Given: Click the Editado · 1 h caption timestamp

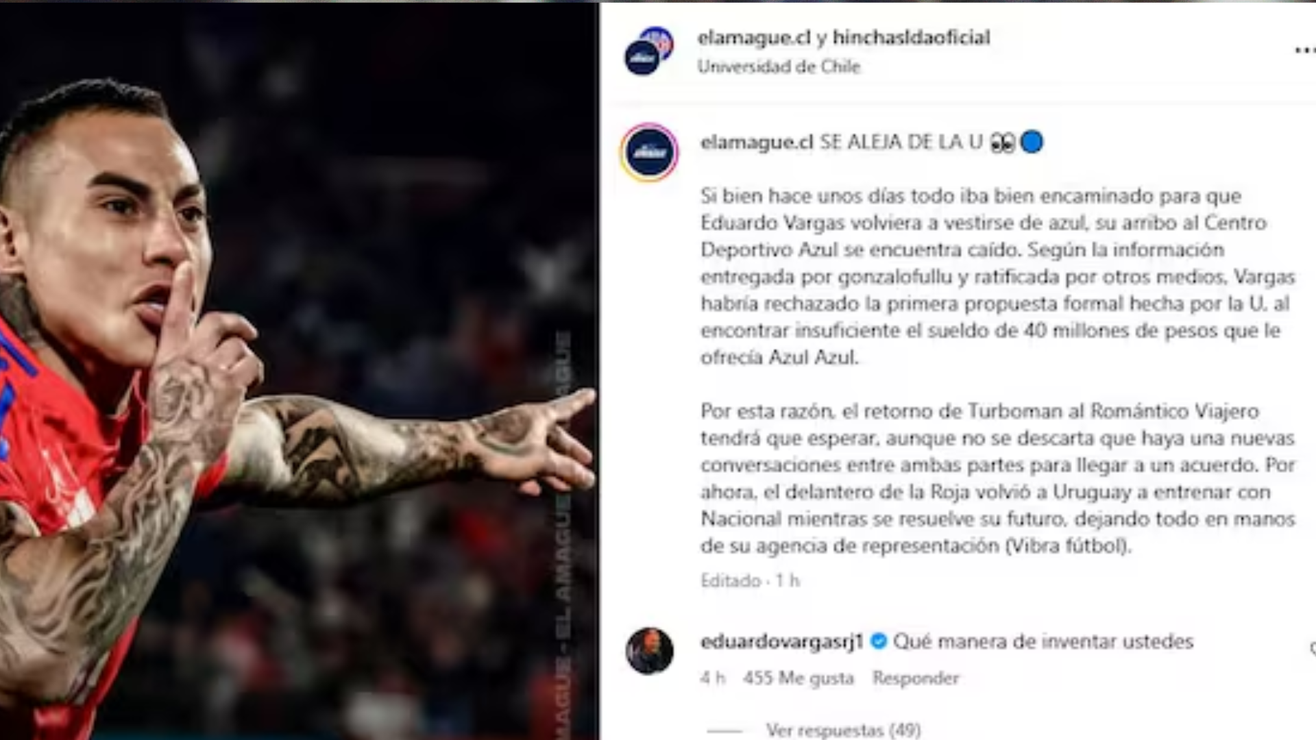Looking at the screenshot, I should click(750, 580).
